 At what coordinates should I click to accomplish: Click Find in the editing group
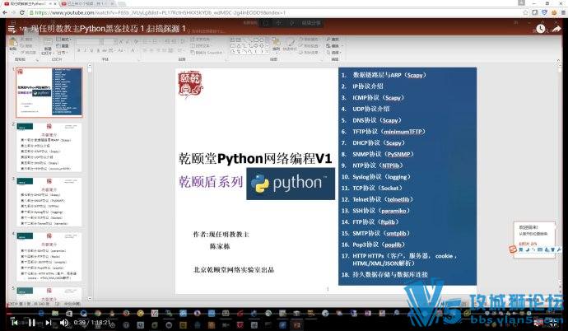333,40
